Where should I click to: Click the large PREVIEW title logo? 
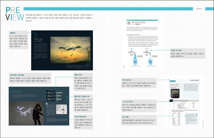click(13, 14)
